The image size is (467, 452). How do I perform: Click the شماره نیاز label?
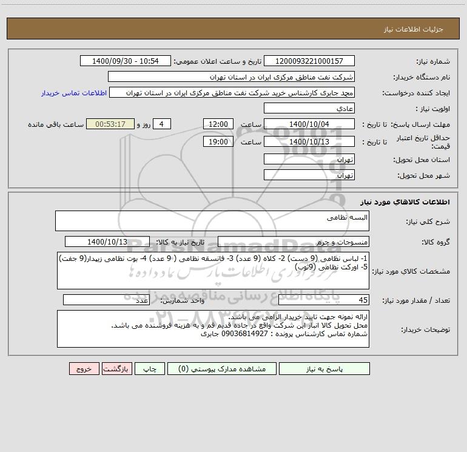[433, 62]
